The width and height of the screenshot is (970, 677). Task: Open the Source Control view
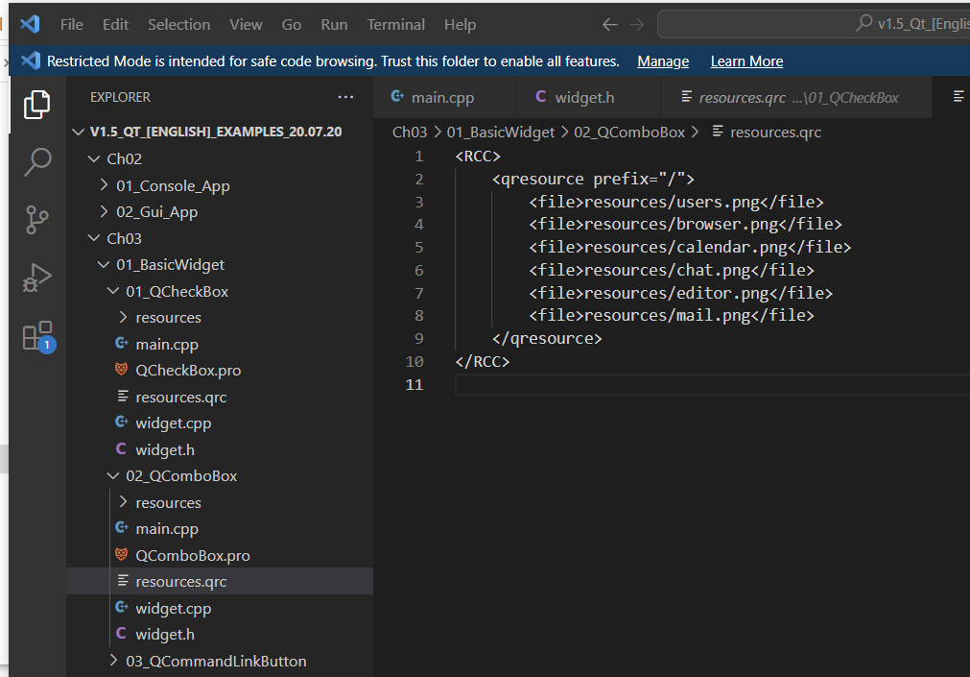37,219
